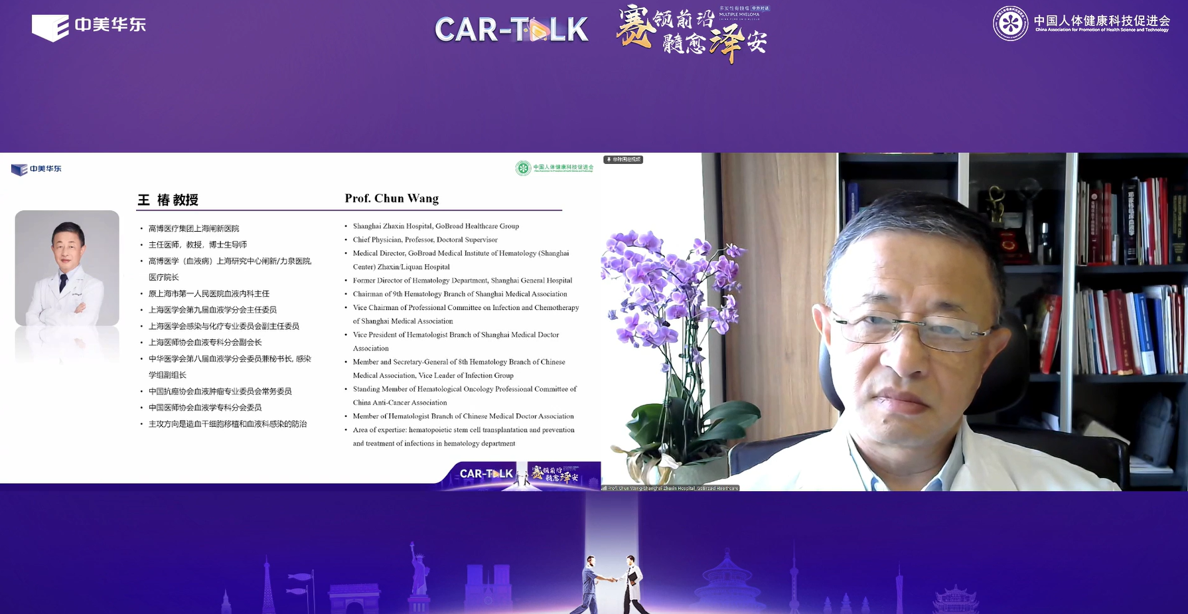Image resolution: width=1188 pixels, height=614 pixels.
Task: Click the line starting "Vice Chairman of Professional Committee"
Action: pos(466,315)
